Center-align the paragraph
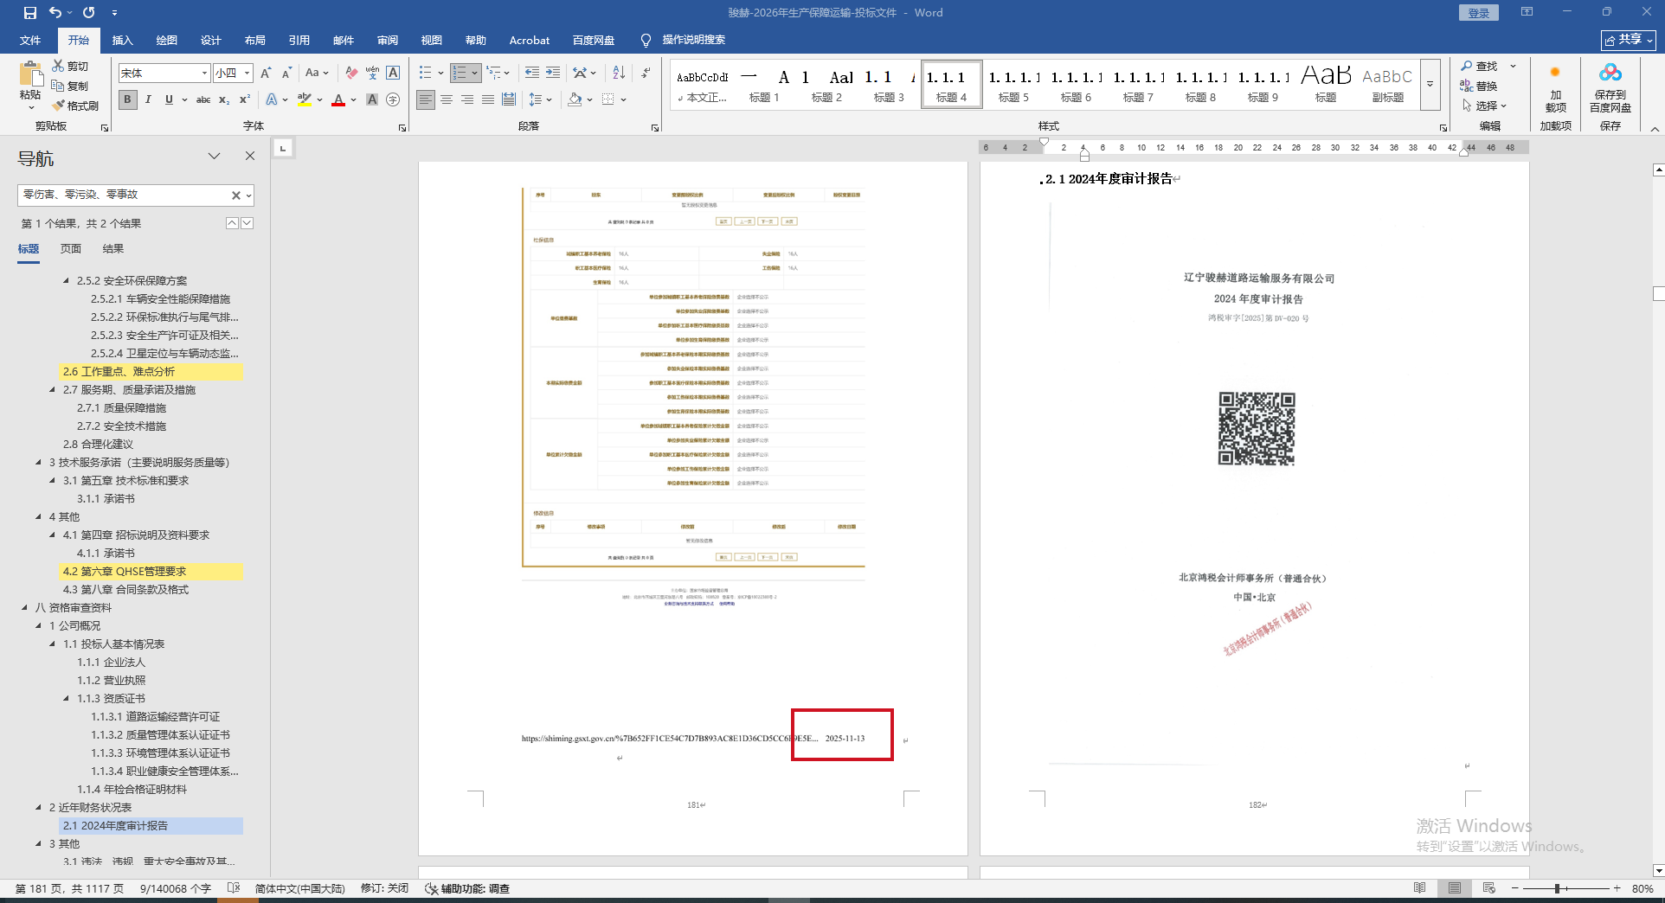1665x903 pixels. pos(447,99)
